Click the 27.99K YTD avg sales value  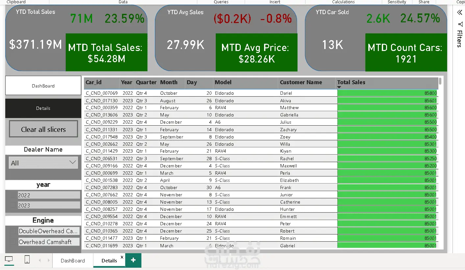[x=186, y=45]
